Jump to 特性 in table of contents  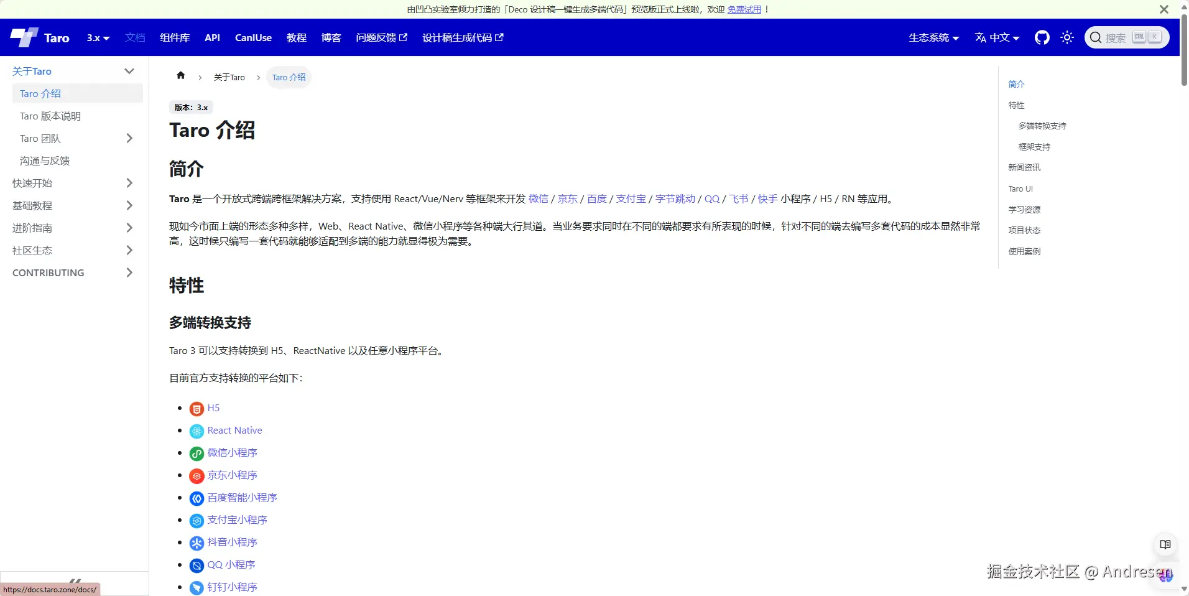pos(1016,105)
